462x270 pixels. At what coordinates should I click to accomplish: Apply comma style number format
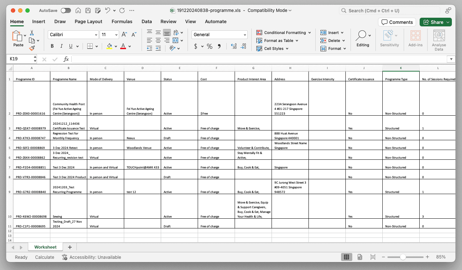click(x=219, y=46)
